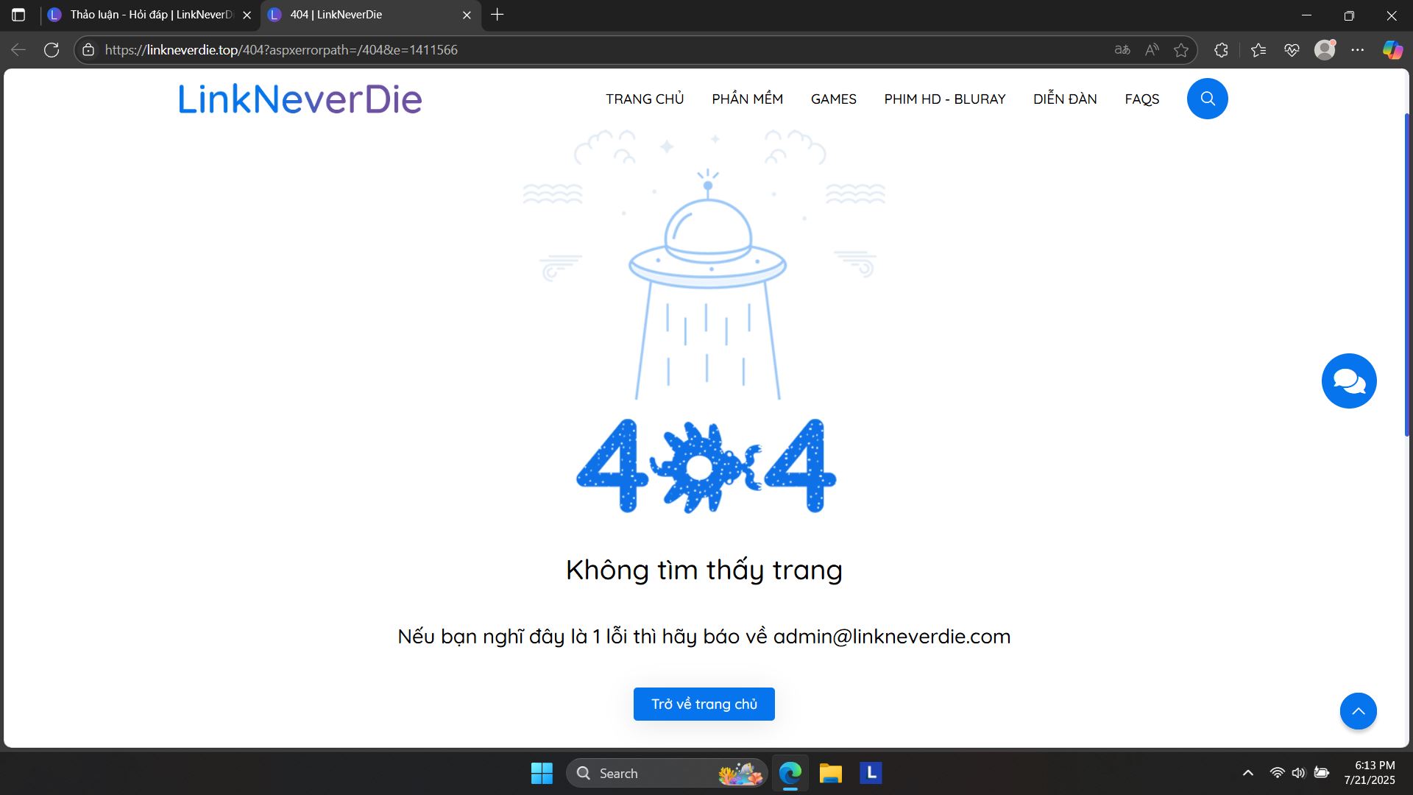The width and height of the screenshot is (1413, 795).
Task: Switch to Thảo luận - Hỏi đáp tab
Action: click(151, 15)
